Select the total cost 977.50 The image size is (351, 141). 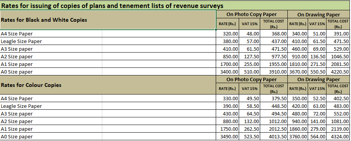tap(274, 56)
